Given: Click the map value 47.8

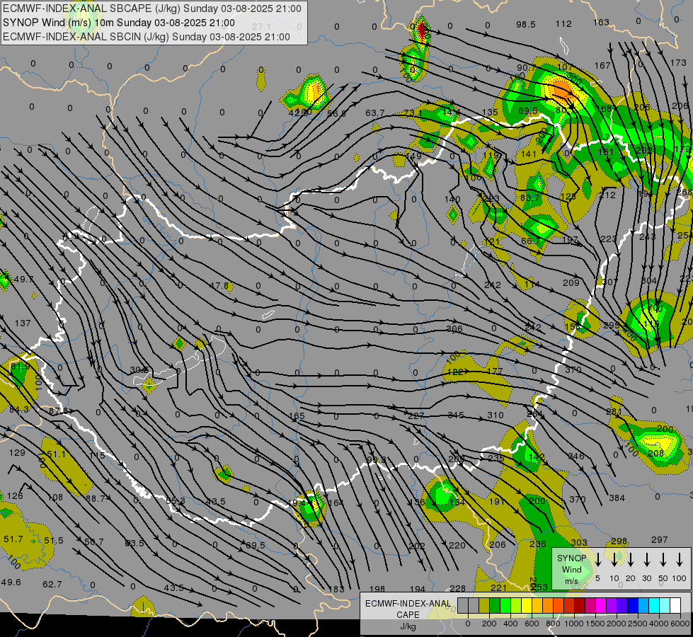Looking at the screenshot, I should (x=219, y=285).
